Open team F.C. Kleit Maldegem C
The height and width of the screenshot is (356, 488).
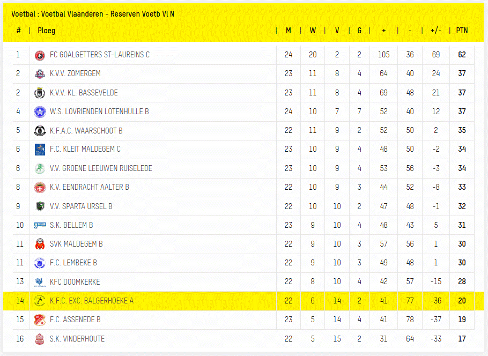(85, 149)
